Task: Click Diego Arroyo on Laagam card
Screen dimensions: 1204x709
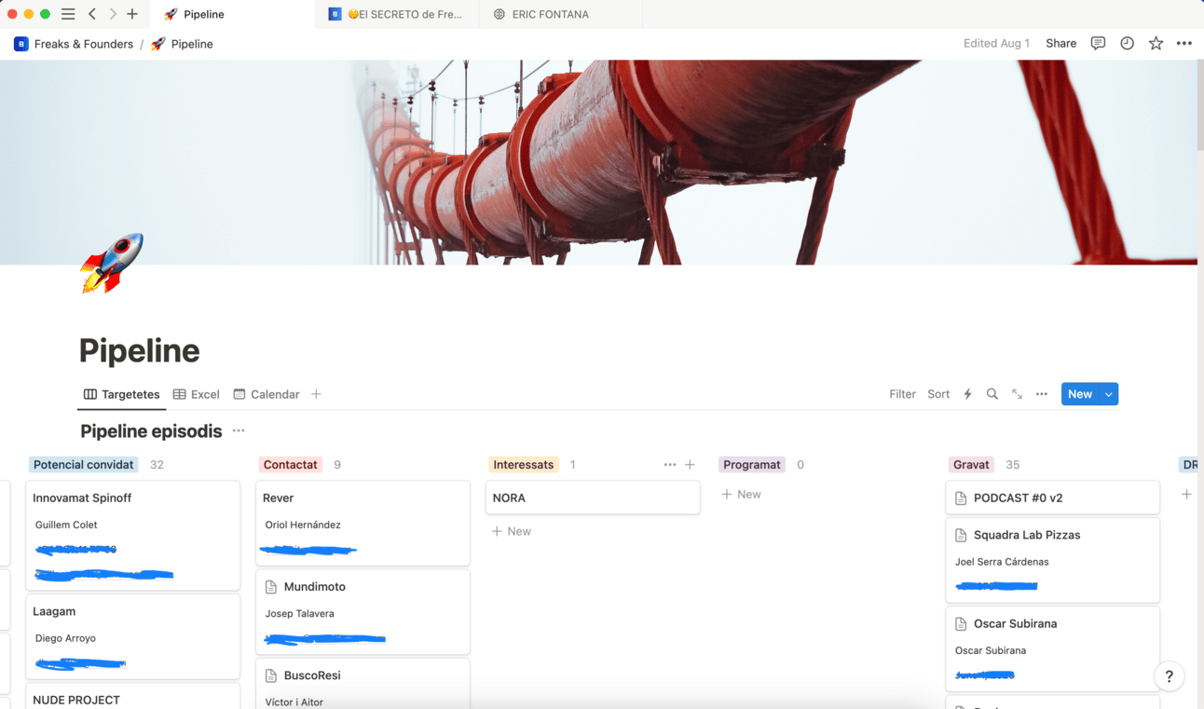Action: pos(65,638)
